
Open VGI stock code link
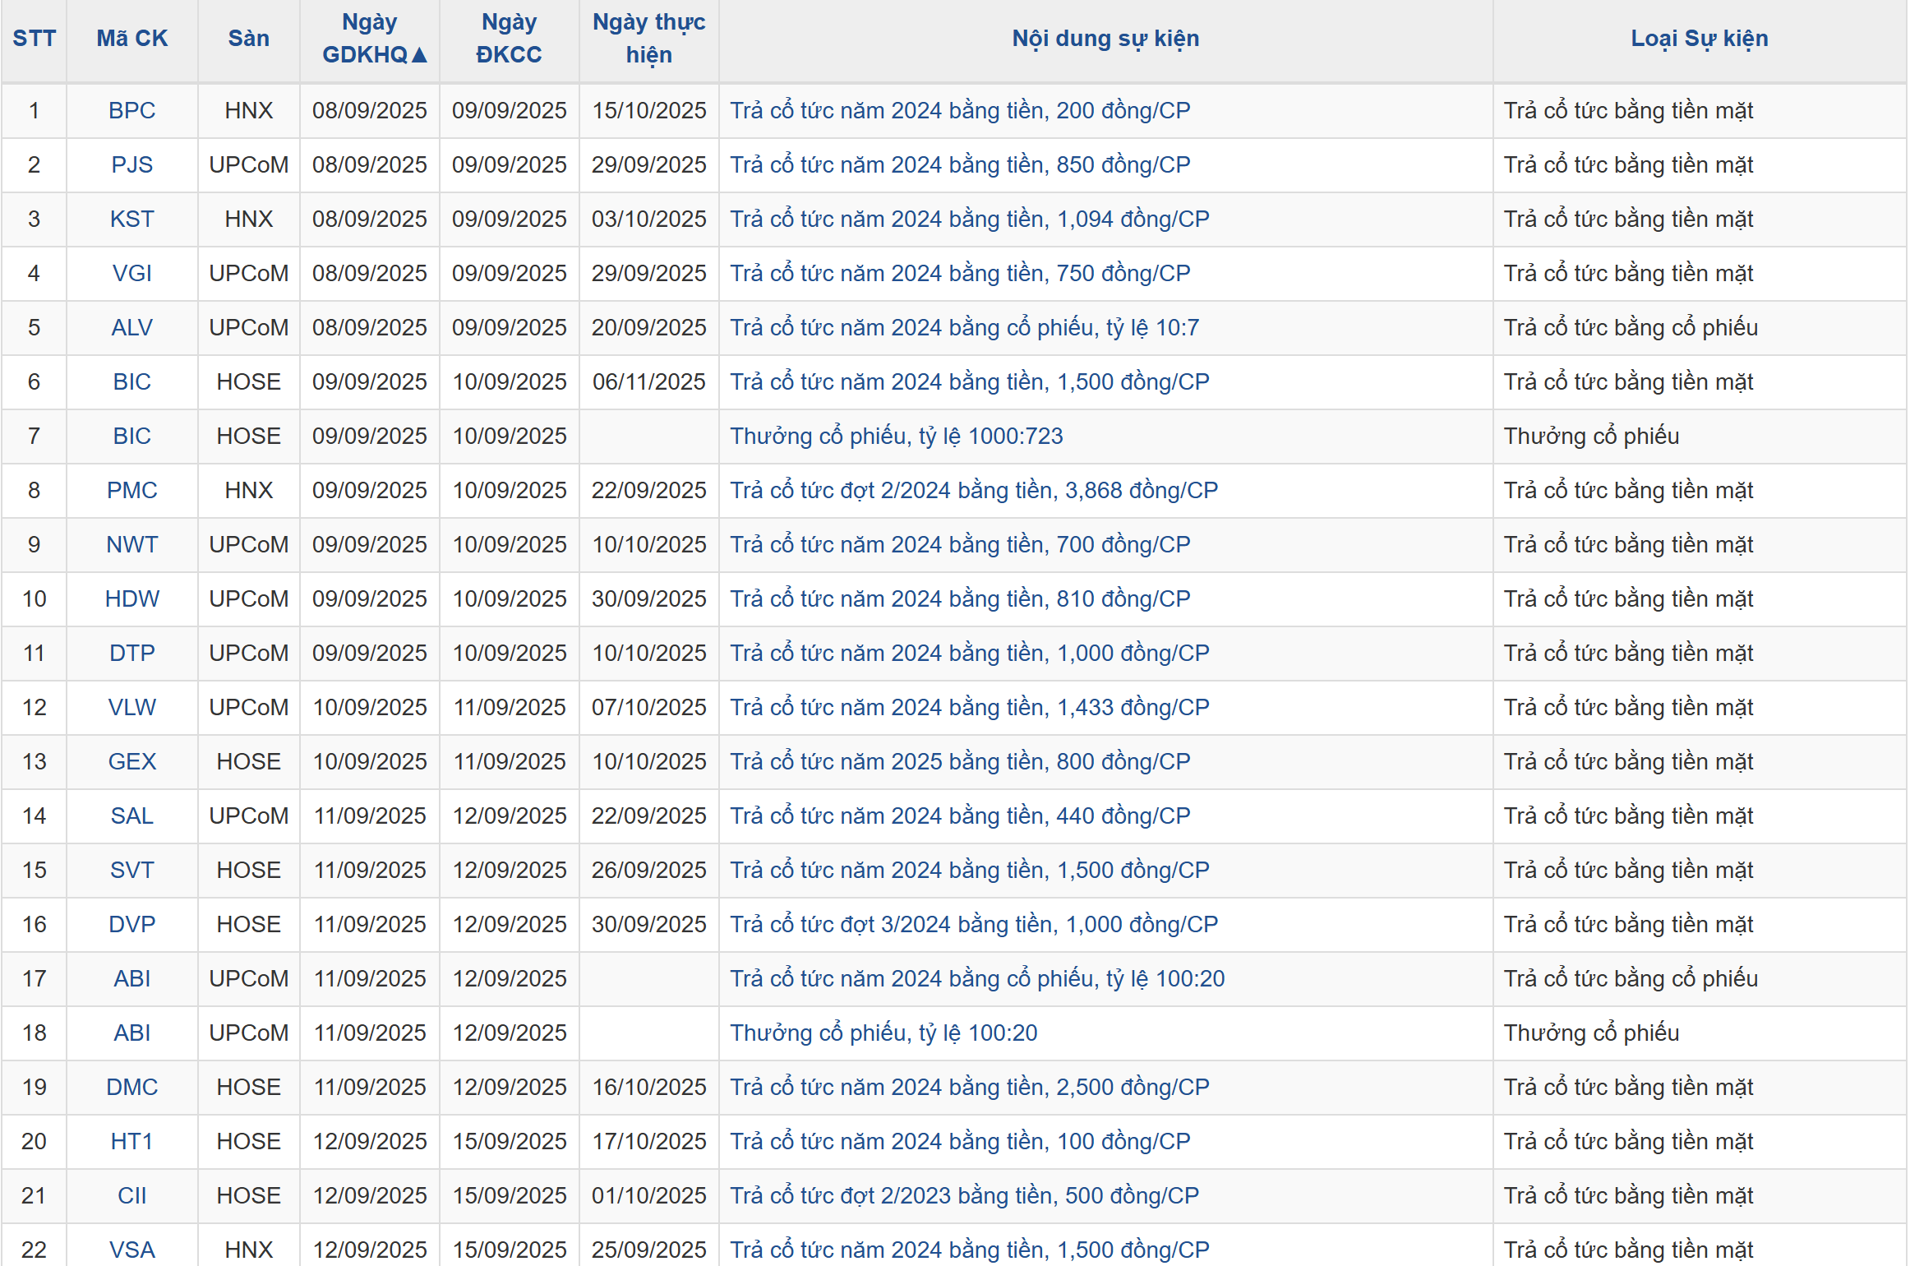coord(131,273)
